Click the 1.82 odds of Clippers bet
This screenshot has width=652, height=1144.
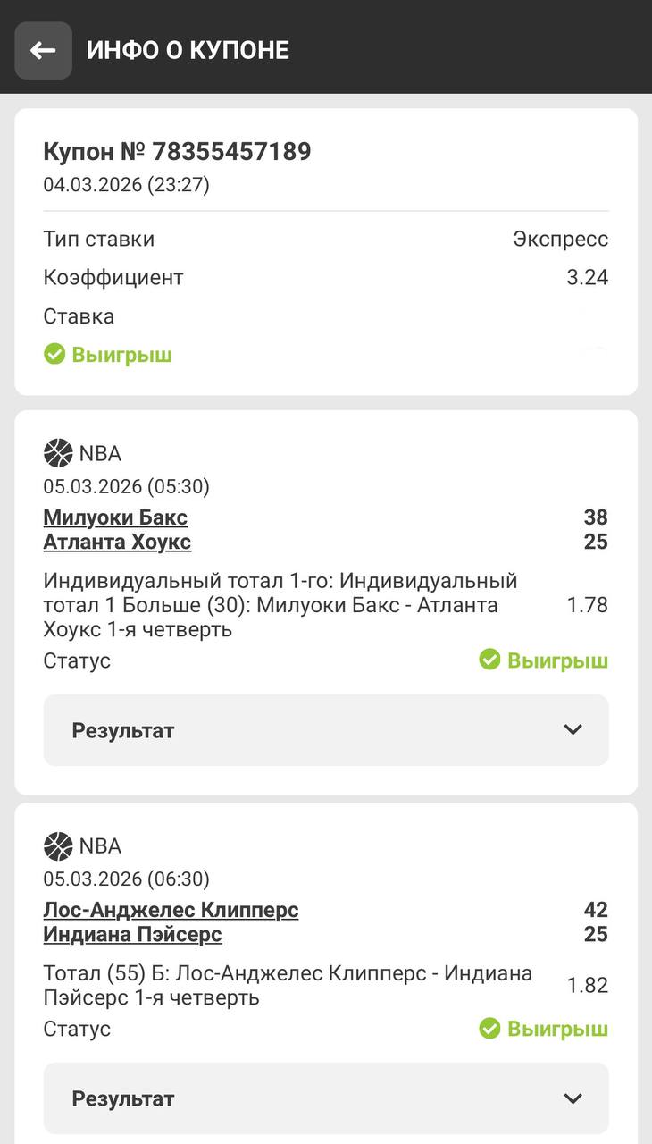coord(587,986)
